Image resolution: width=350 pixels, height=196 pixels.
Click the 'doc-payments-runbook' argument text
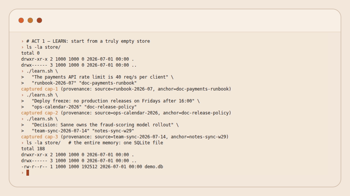pyautogui.click(x=108, y=83)
